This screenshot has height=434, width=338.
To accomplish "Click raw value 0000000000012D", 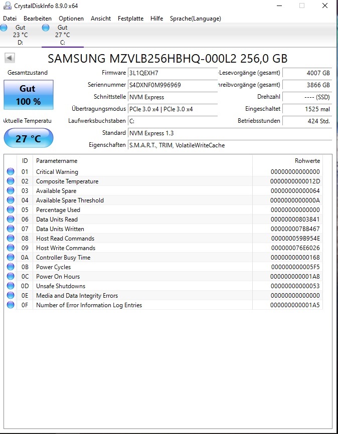I will click(x=295, y=181).
